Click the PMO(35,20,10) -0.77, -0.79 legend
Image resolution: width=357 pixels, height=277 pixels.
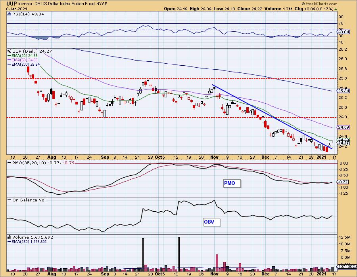point(41,163)
